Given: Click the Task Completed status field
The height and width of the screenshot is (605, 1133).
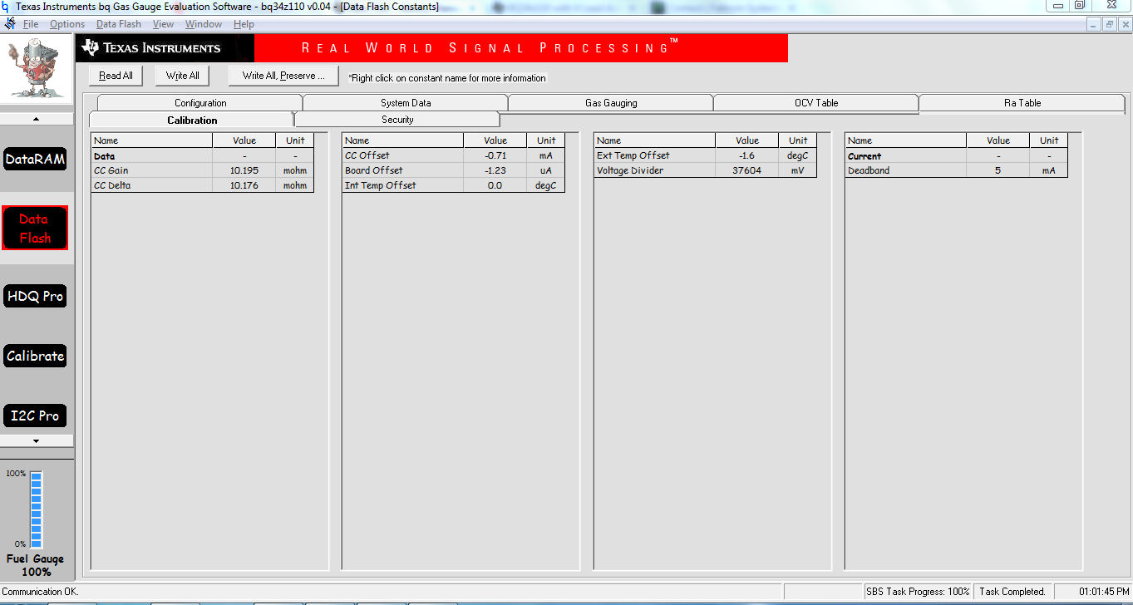Looking at the screenshot, I should tap(1012, 592).
